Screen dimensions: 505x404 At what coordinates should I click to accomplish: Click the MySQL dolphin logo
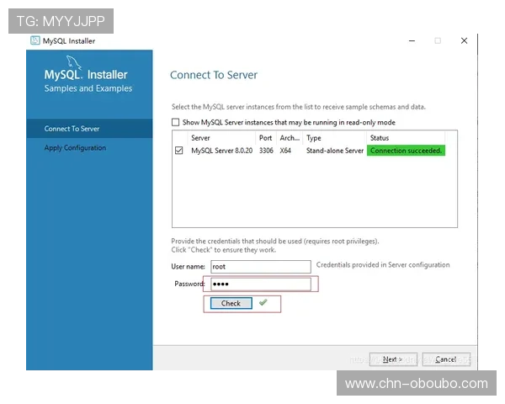pos(74,61)
